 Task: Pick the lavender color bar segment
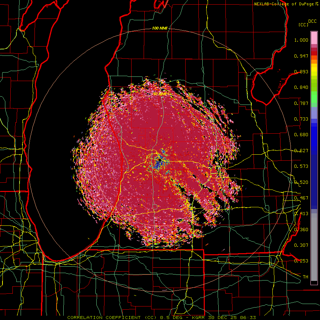coord(314,113)
